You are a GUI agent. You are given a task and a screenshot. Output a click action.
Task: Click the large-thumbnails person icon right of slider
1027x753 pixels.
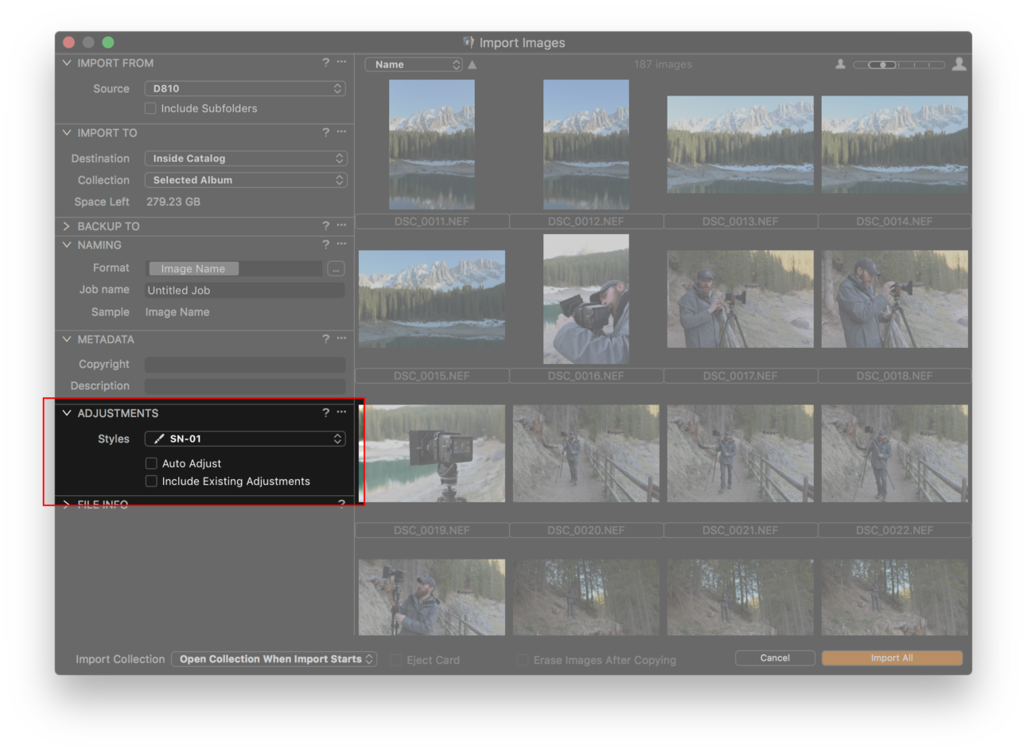[959, 64]
